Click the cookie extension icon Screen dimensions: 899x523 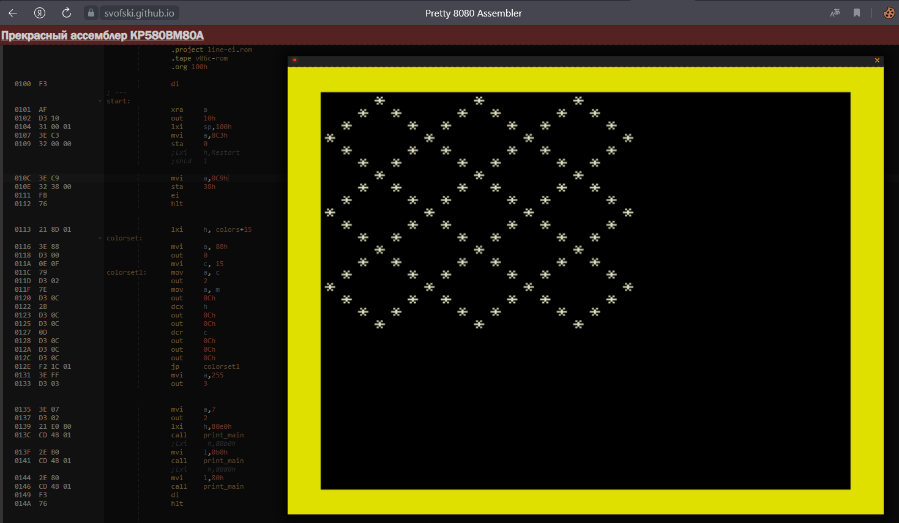889,13
